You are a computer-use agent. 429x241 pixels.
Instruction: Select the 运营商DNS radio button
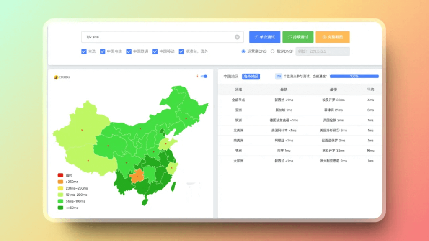[243, 51]
